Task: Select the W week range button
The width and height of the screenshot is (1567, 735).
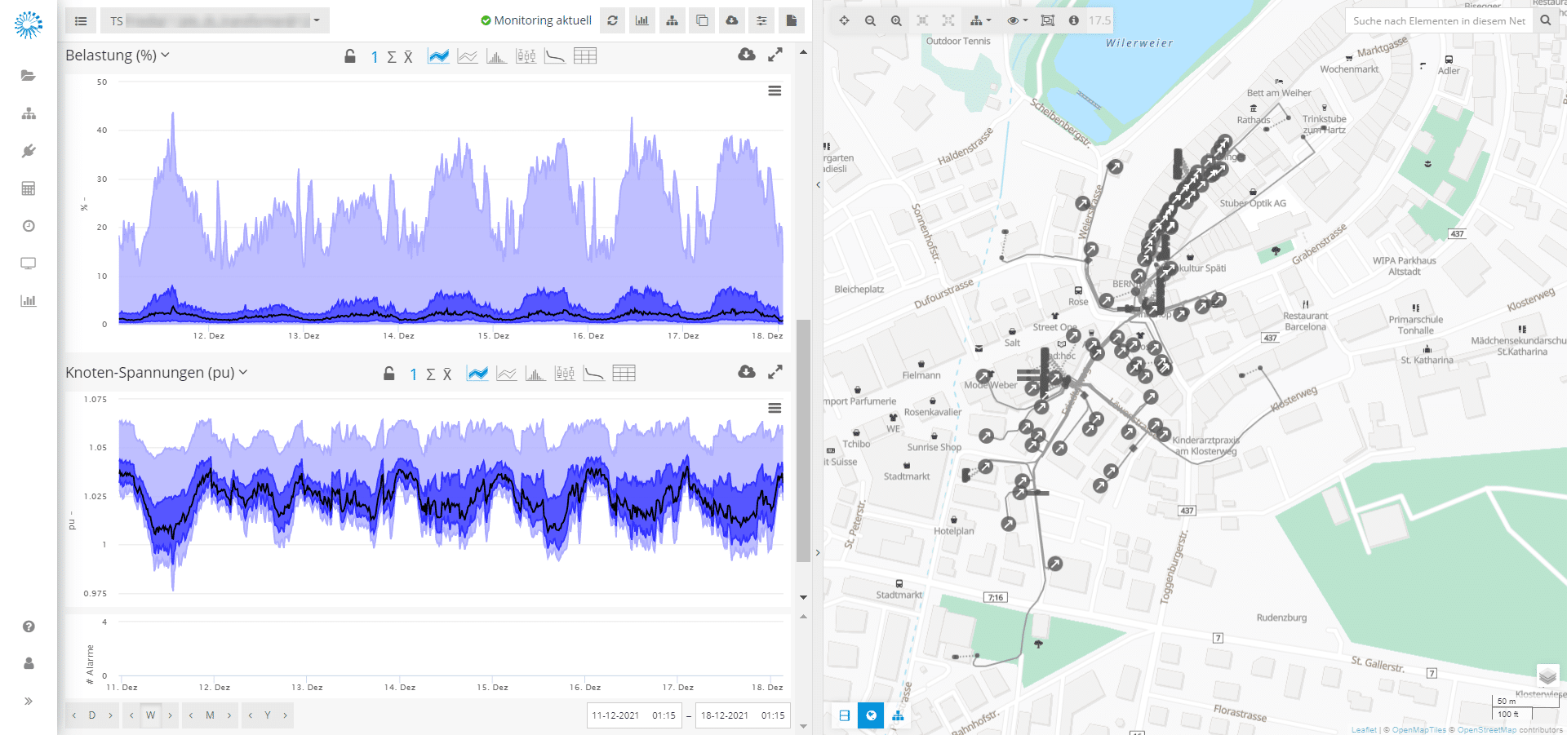Action: coord(150,715)
